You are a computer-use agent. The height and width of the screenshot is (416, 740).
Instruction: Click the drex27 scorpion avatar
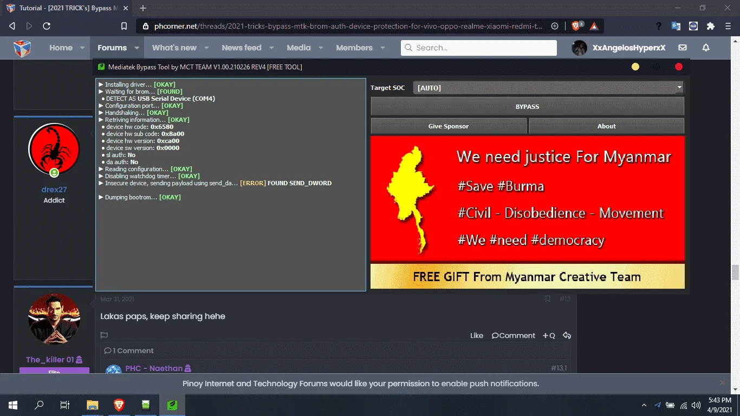(54, 149)
